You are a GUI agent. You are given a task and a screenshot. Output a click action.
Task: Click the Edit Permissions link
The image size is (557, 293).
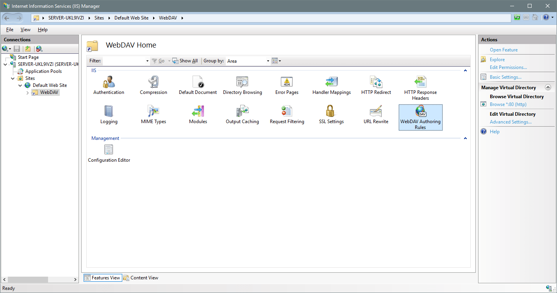pos(508,67)
